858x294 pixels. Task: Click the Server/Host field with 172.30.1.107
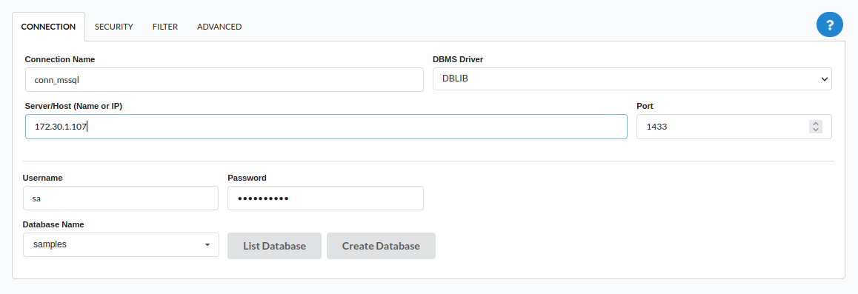[326, 127]
